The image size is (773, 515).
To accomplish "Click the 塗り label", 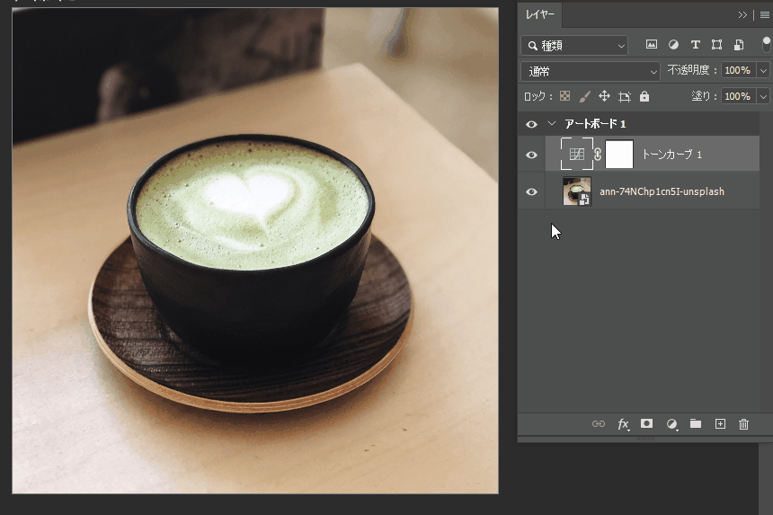I will click(700, 96).
